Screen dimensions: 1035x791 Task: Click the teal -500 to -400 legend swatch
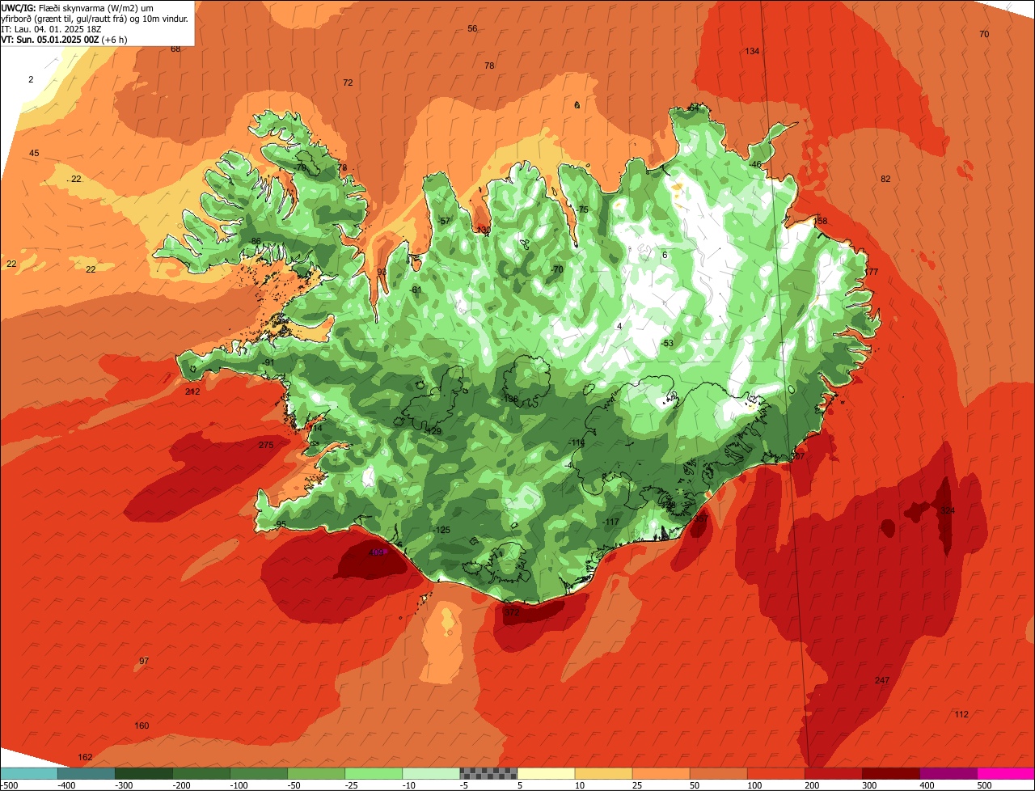(x=28, y=774)
